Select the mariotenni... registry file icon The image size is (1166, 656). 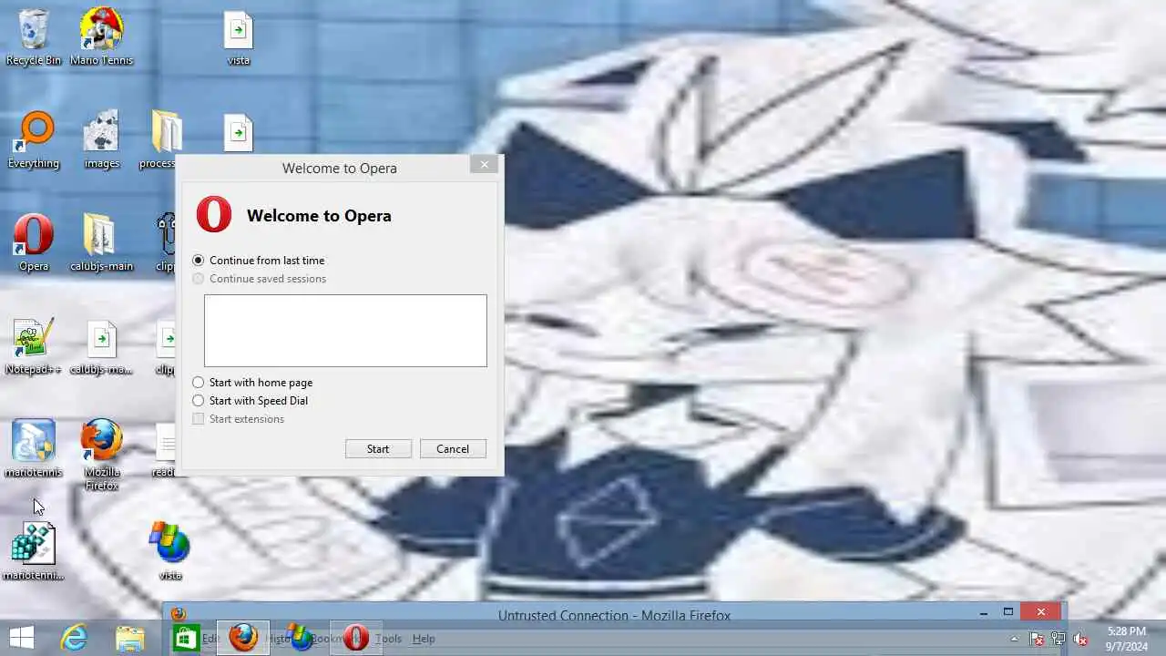[34, 552]
